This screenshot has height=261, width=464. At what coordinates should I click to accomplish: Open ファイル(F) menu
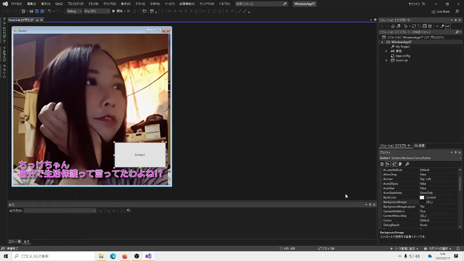pyautogui.click(x=16, y=4)
